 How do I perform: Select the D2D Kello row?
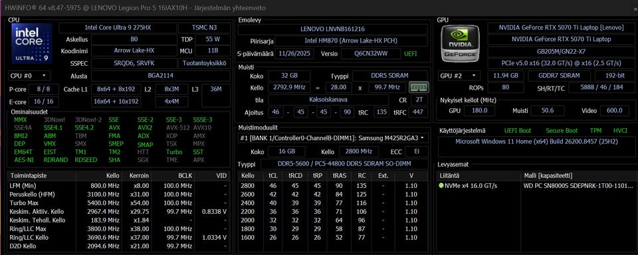pyautogui.click(x=118, y=246)
